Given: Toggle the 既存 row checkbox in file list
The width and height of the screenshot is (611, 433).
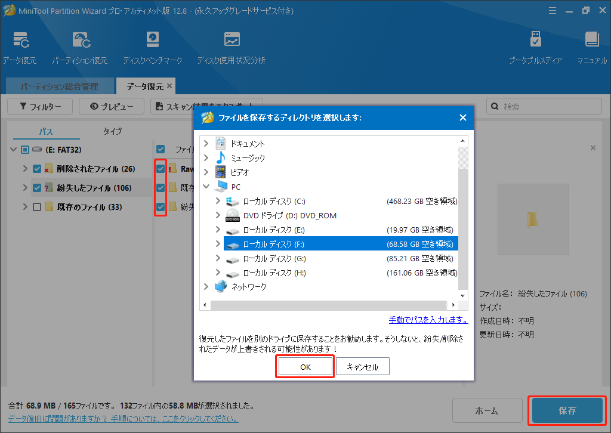Looking at the screenshot, I should tap(161, 188).
